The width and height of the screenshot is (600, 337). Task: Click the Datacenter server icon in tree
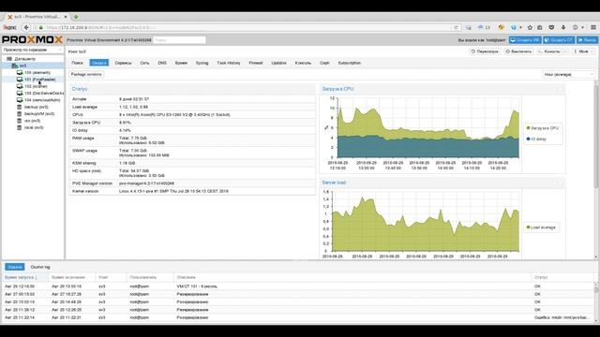(10, 59)
